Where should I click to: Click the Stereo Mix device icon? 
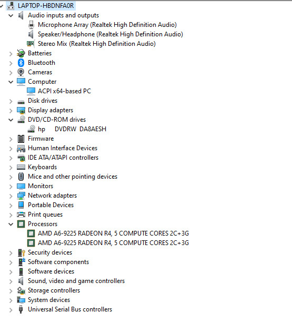[x=31, y=44]
